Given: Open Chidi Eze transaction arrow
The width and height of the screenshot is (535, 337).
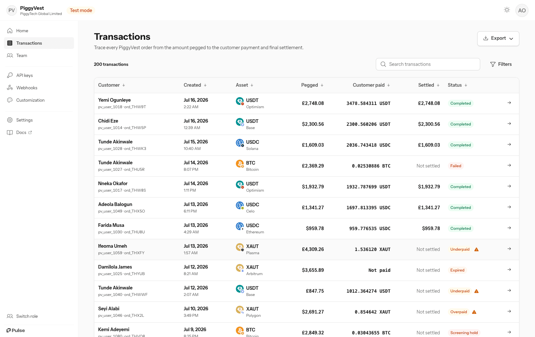Looking at the screenshot, I should point(509,124).
